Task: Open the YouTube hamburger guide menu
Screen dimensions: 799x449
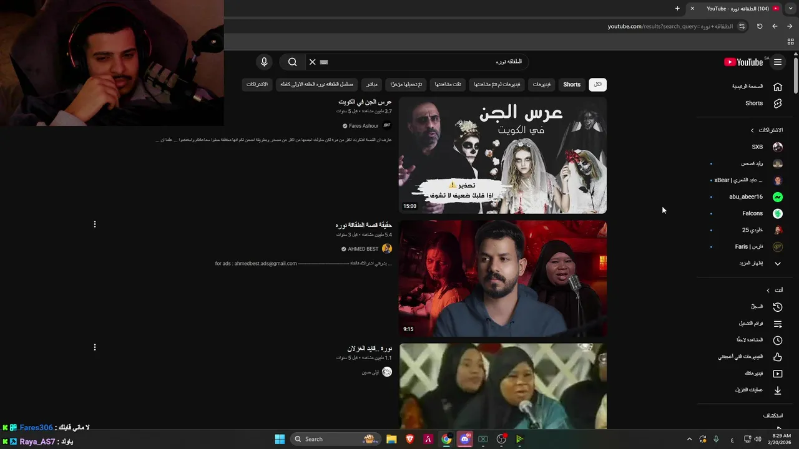Action: (x=778, y=62)
